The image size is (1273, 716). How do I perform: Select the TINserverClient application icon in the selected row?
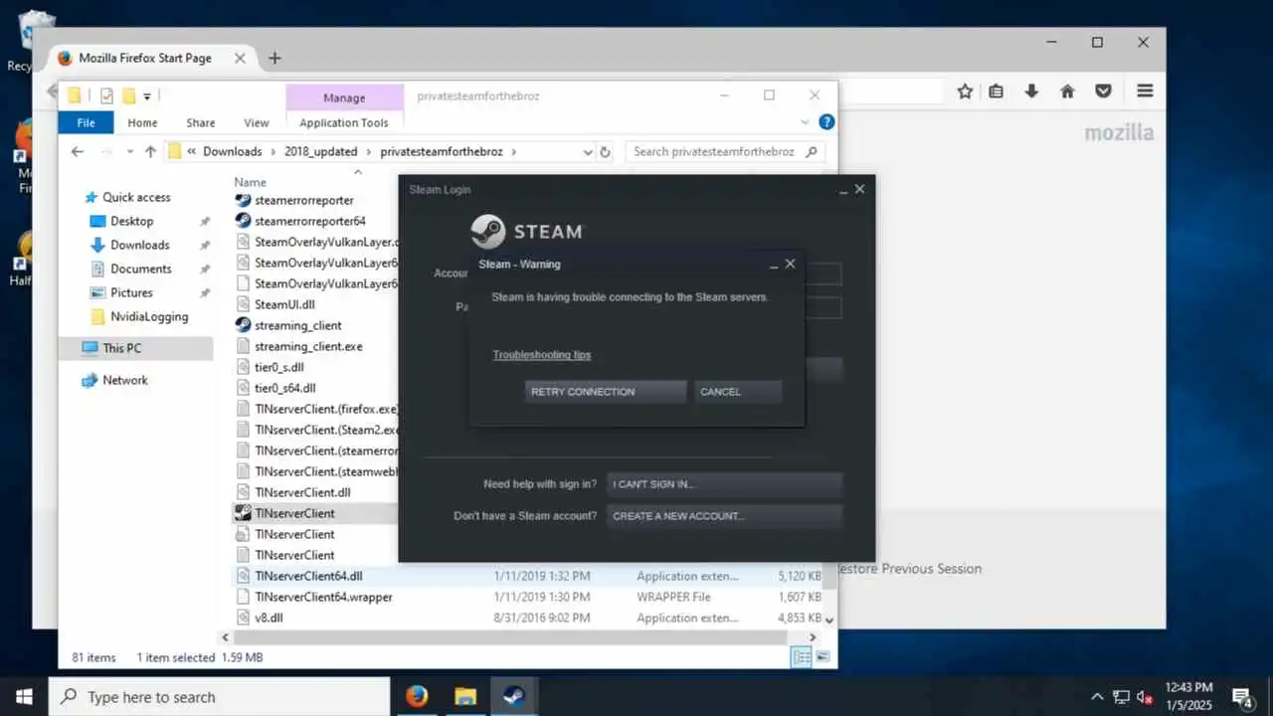243,513
